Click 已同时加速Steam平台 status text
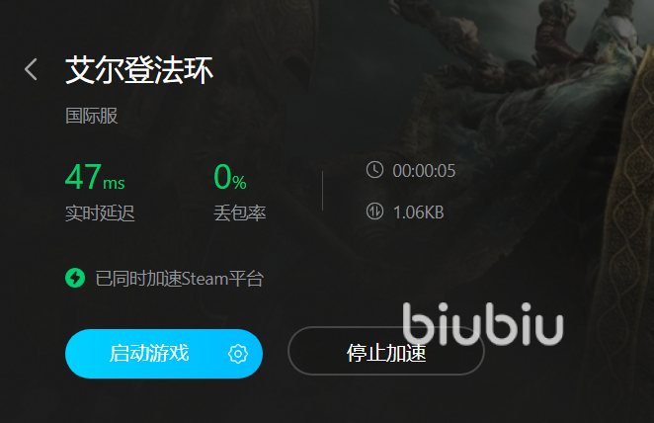This screenshot has height=423, width=654. click(180, 279)
